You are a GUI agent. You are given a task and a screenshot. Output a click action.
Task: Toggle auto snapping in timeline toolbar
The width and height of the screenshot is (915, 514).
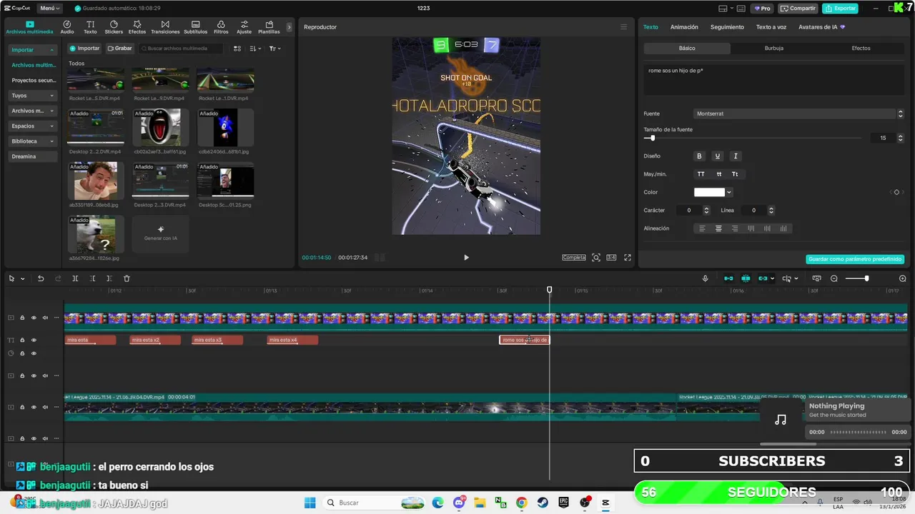point(746,278)
